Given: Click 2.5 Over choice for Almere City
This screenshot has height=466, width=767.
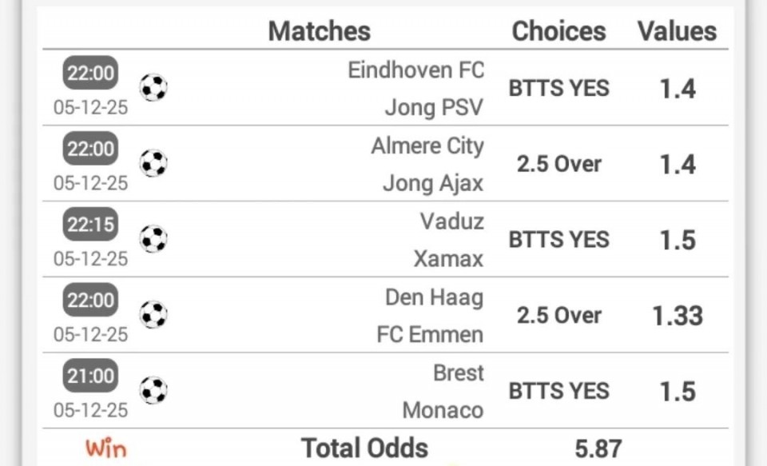Looking at the screenshot, I should [559, 164].
